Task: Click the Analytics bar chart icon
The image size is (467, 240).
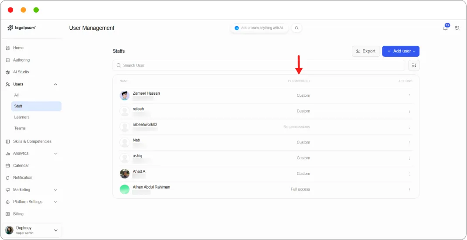Action: coord(8,154)
